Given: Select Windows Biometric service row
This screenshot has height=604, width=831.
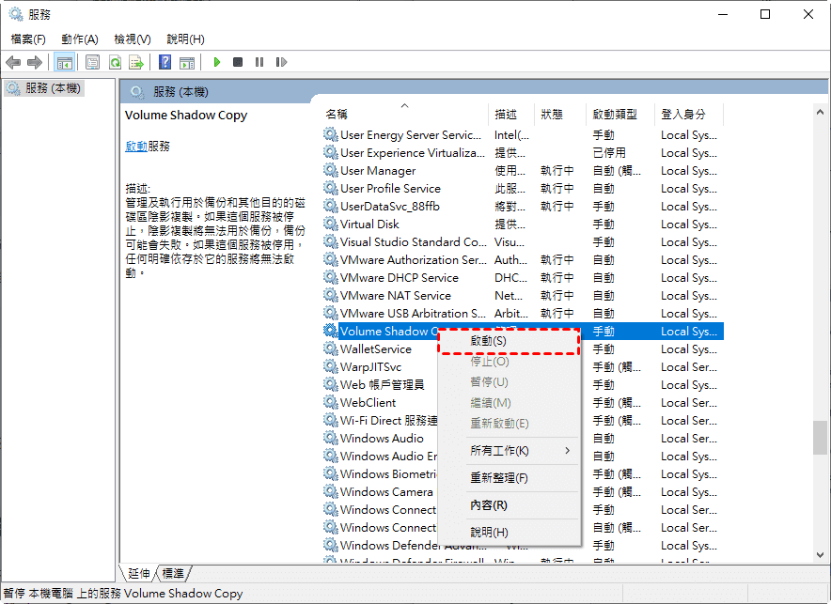Looking at the screenshot, I should tap(381, 473).
